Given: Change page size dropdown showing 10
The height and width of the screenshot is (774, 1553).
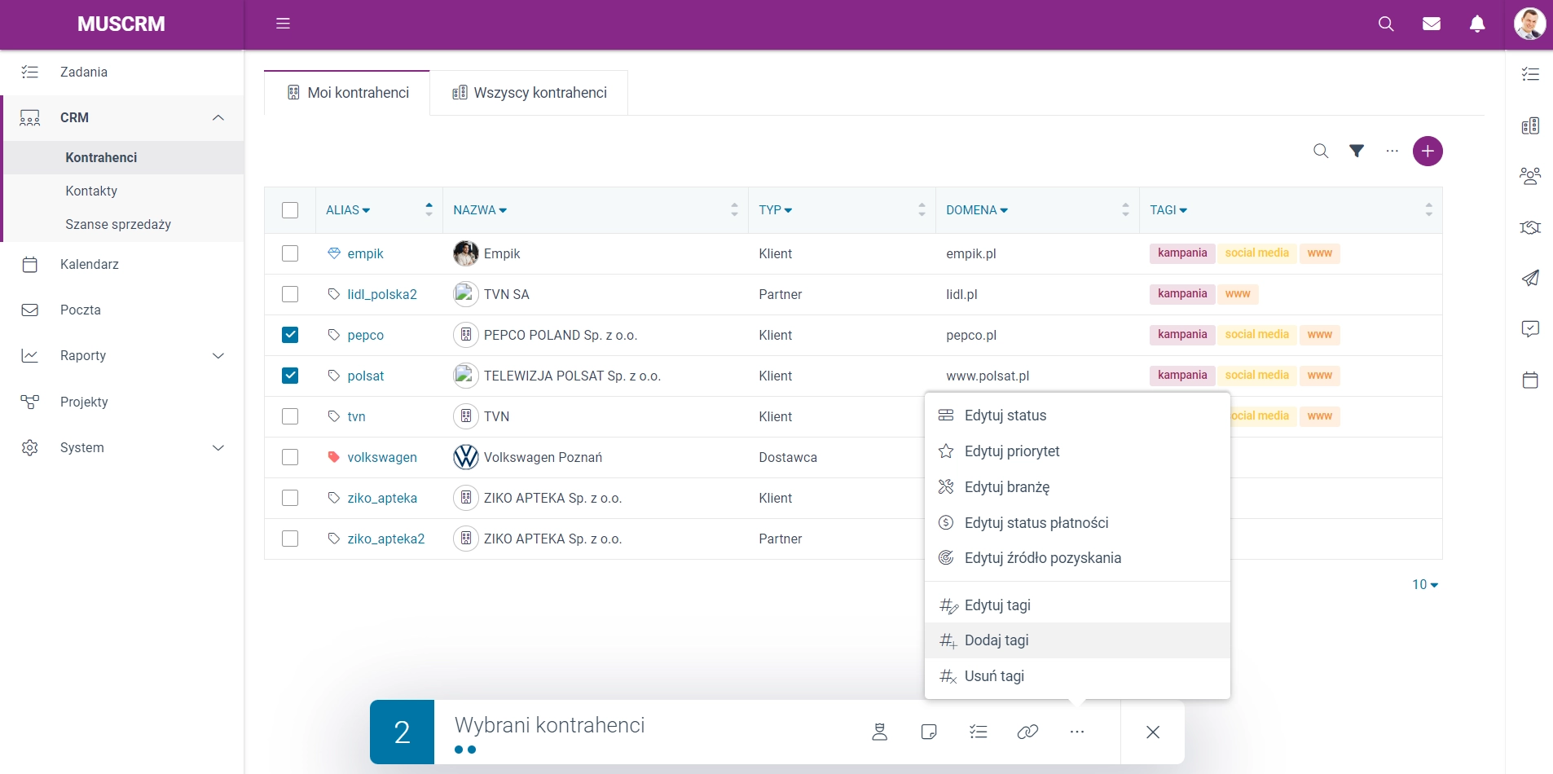Looking at the screenshot, I should click(x=1425, y=585).
